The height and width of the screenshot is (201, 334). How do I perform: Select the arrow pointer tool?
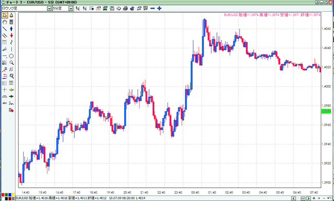pyautogui.click(x=5, y=15)
